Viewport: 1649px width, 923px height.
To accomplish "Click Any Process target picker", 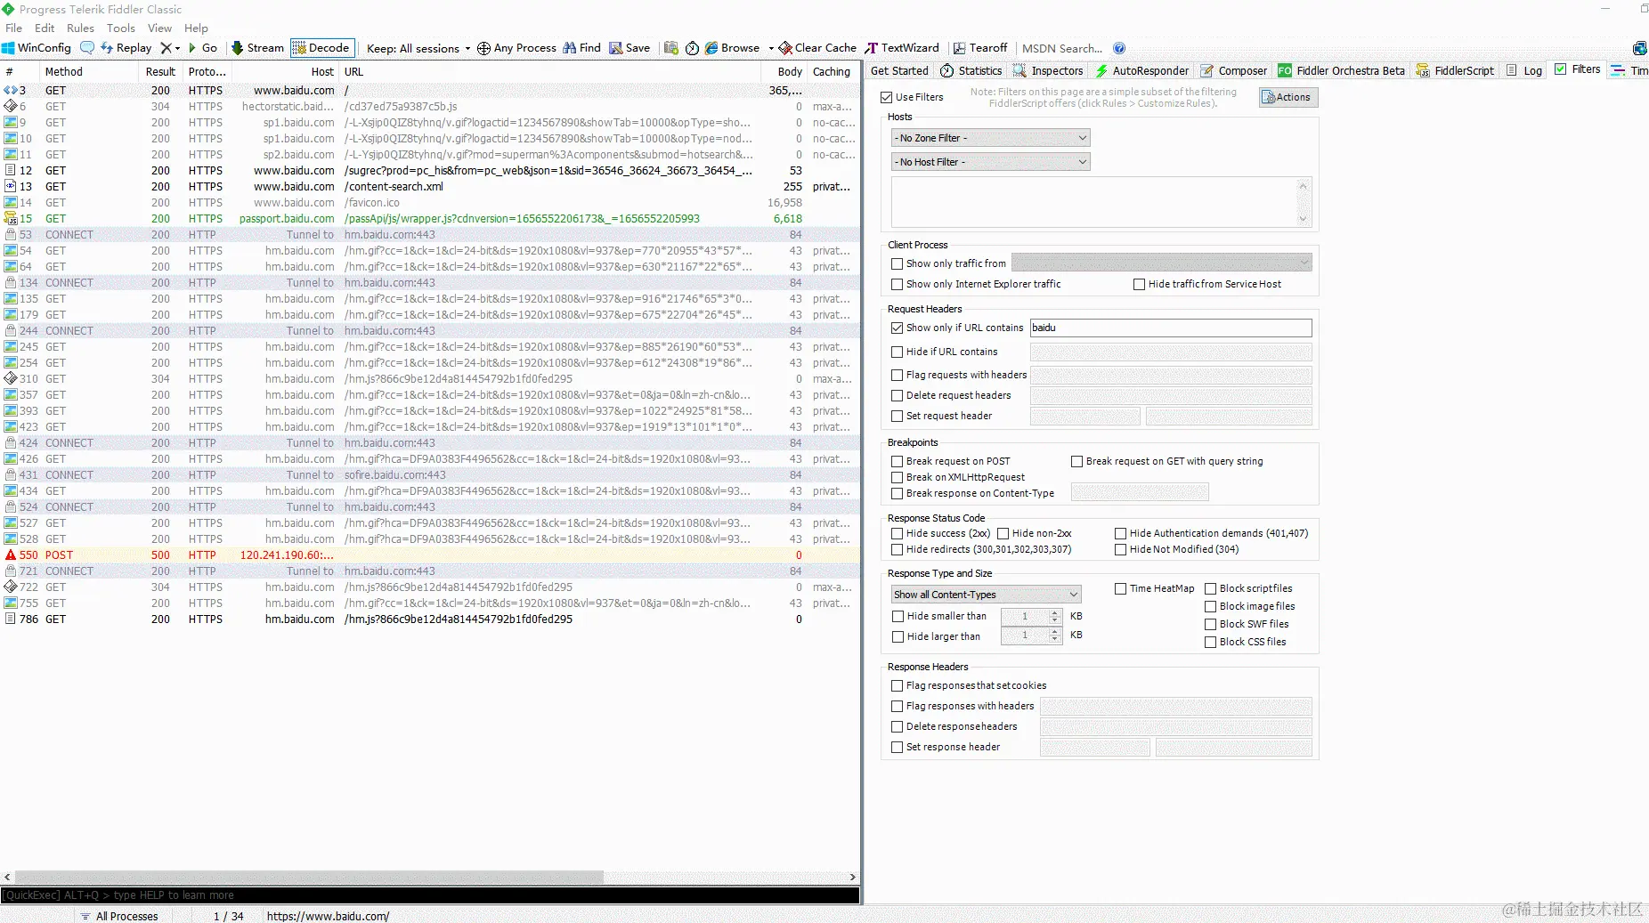I will 516,48.
